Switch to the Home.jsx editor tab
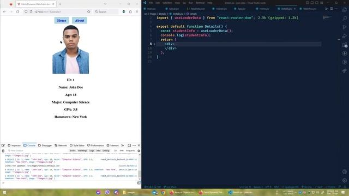 pos(263,9)
